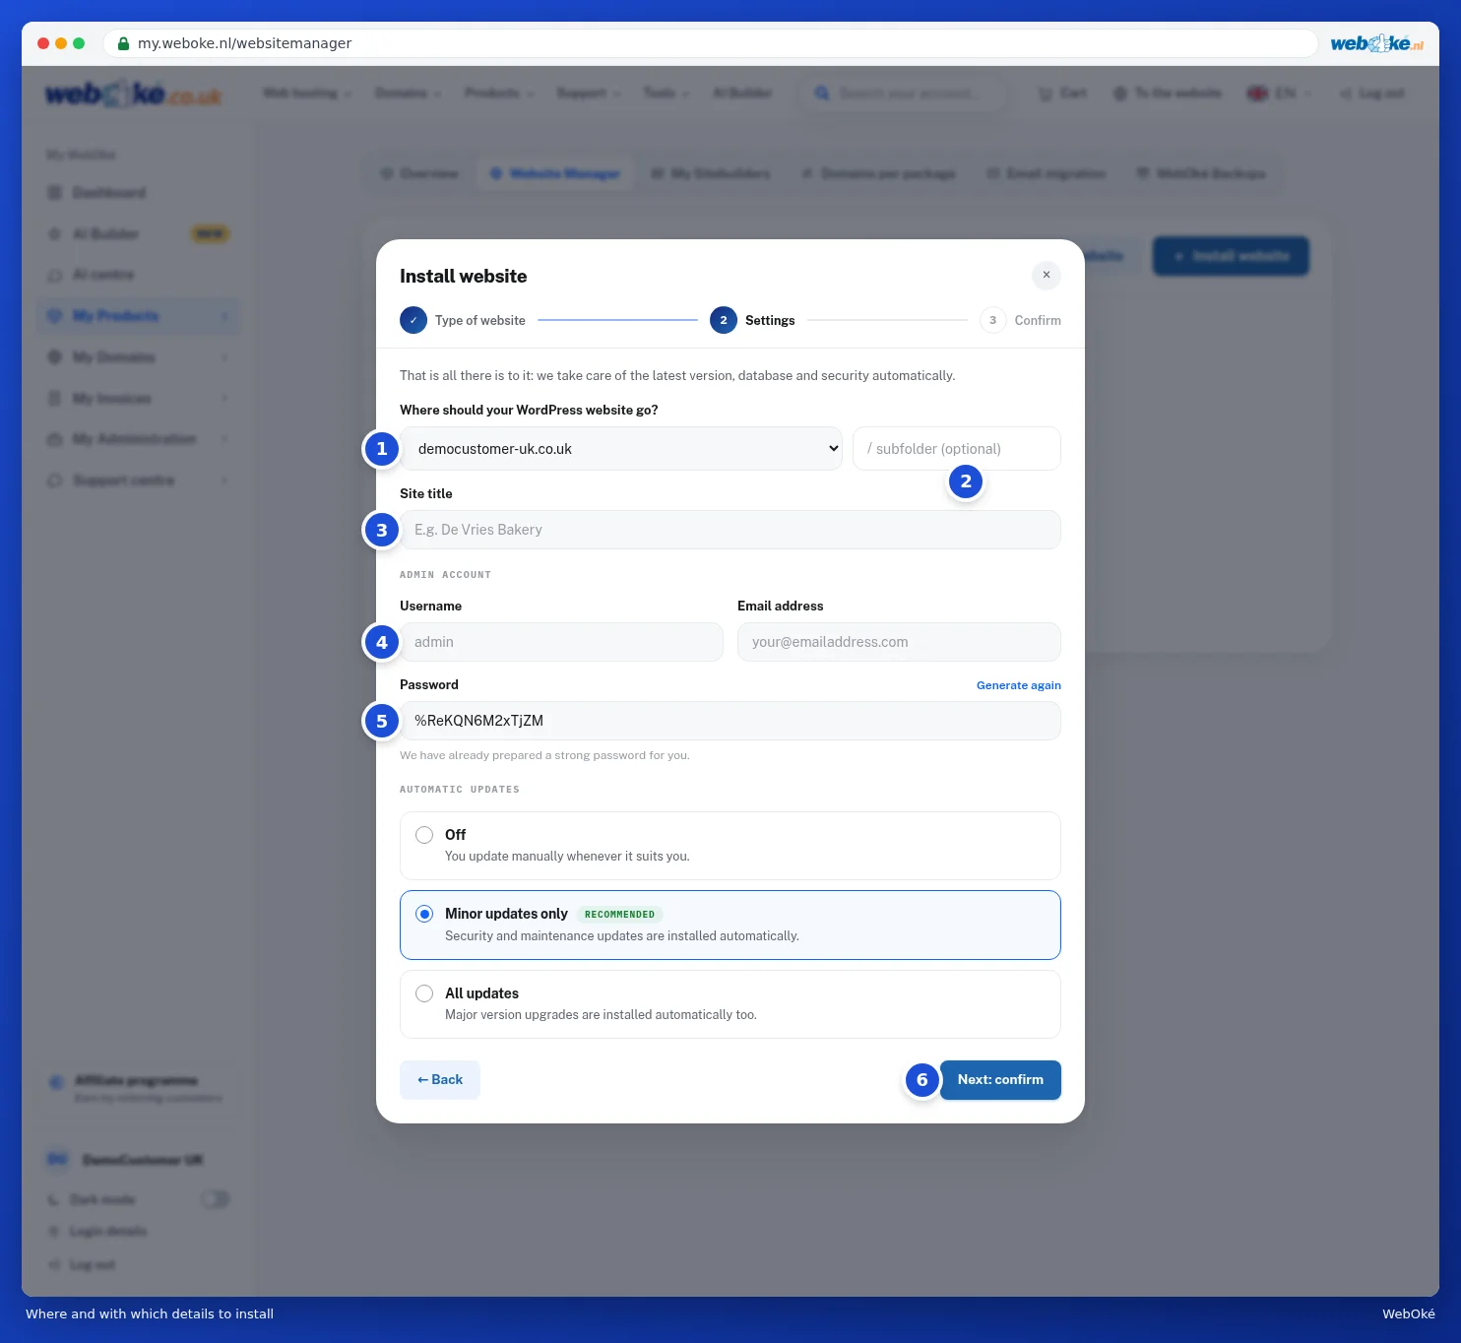1461x1343 pixels.
Task: Click the Login details icon in sidebar
Action: coord(54,1232)
